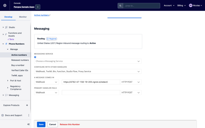Click the plus icon beside Explore Products
Image resolution: width=205 pixels, height=128 pixels.
pyautogui.click(x=27, y=105)
